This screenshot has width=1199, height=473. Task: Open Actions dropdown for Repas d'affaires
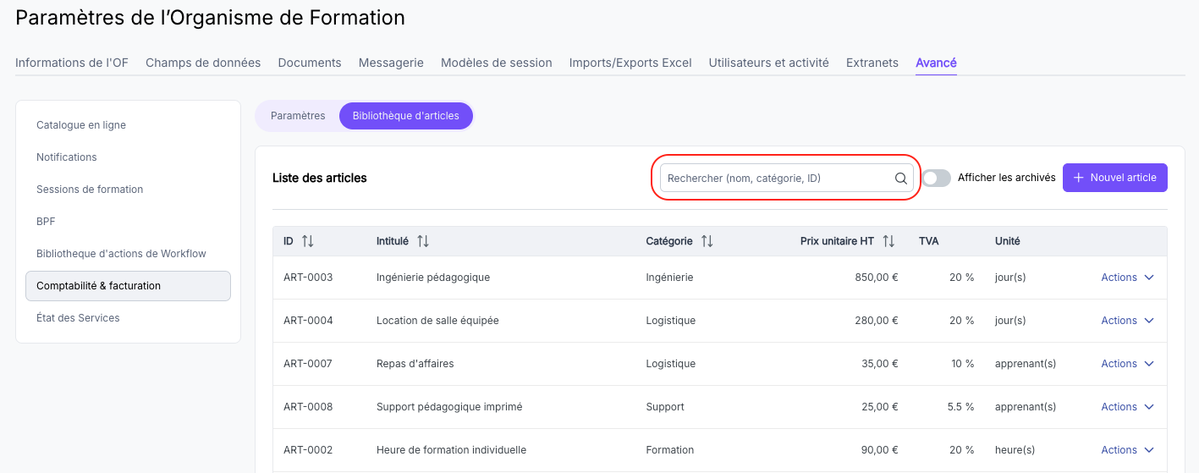1127,364
